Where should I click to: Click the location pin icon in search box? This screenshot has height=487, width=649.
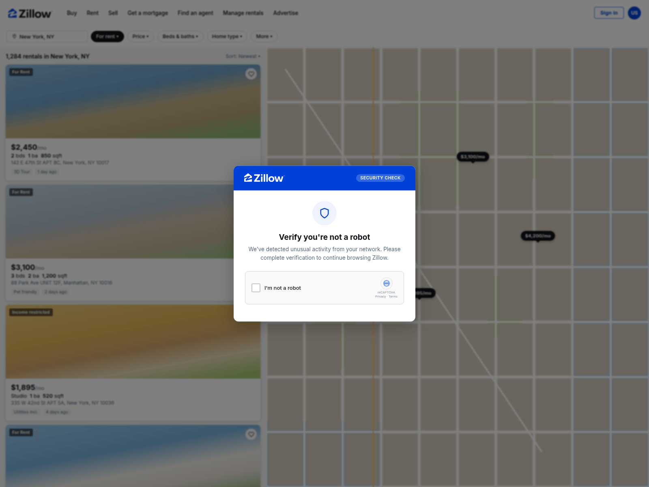click(x=15, y=37)
